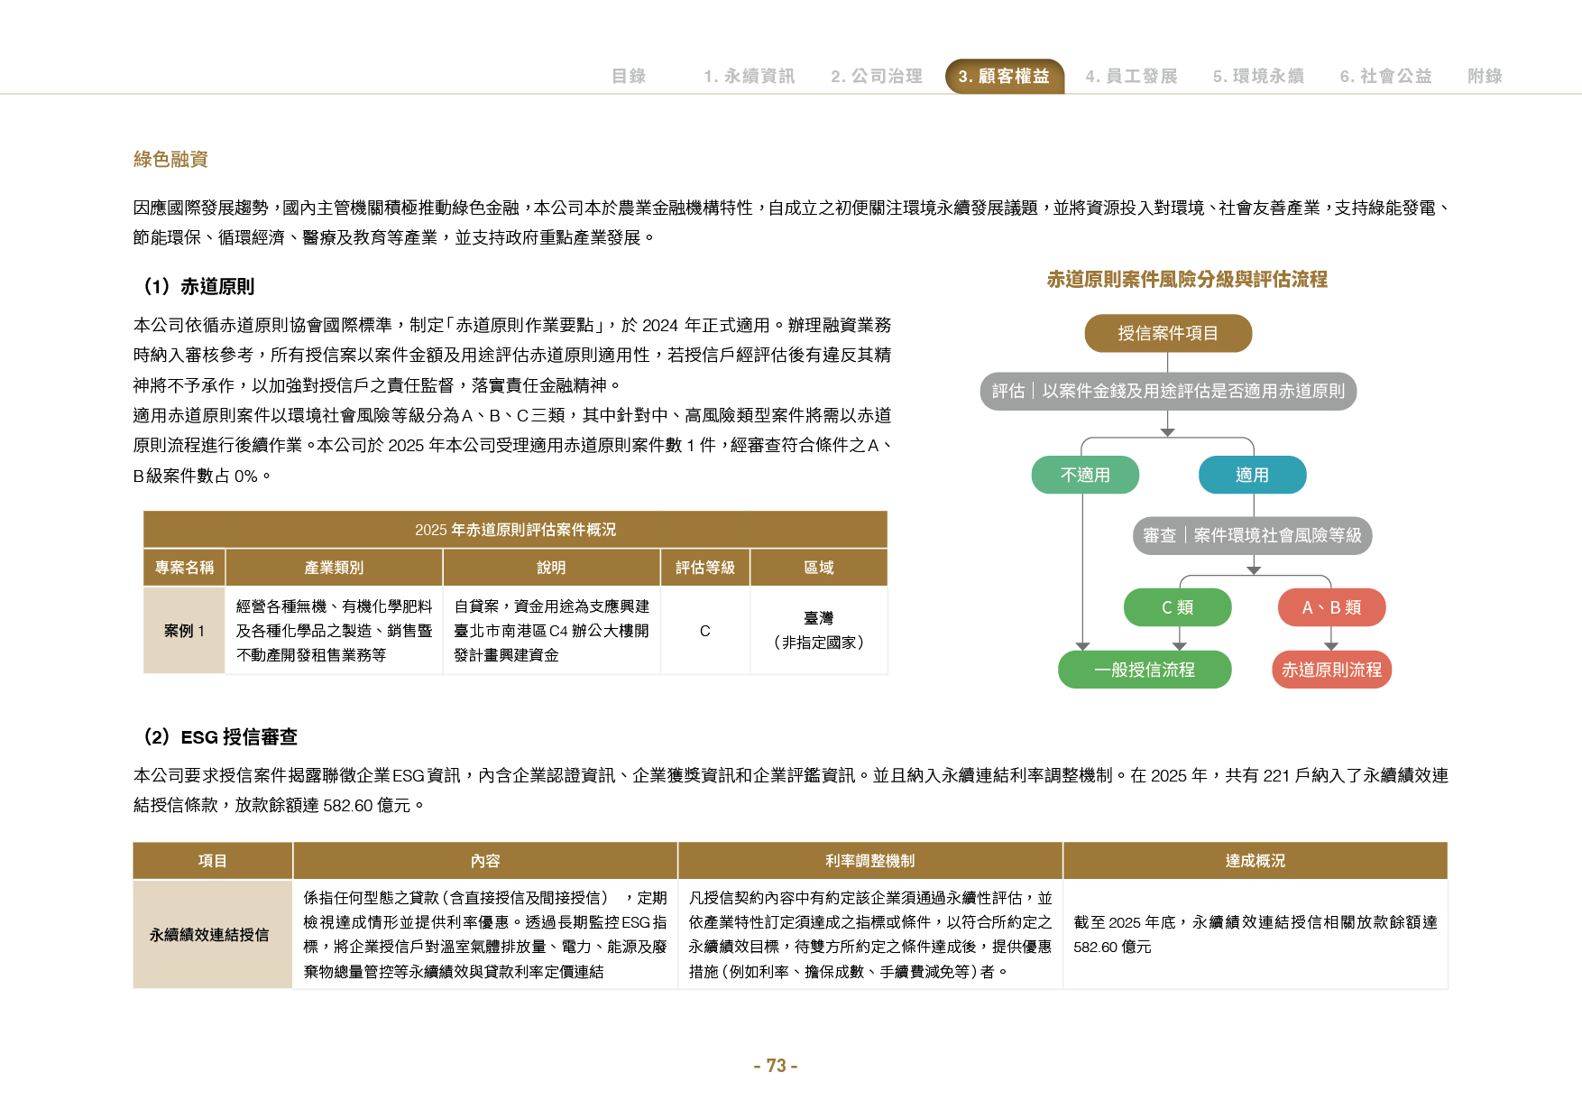Screen dimensions: 1582x1119
Task: Navigate to 5. 環境永續 tab
Action: pos(1258,76)
